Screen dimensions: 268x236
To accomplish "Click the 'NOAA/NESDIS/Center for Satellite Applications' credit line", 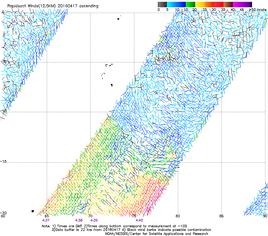I will (145, 234).
